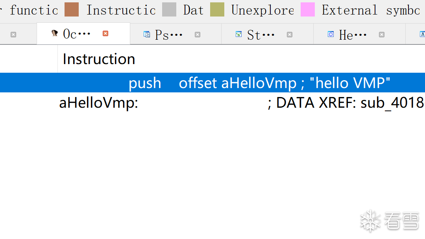Close the active Oc… tab
Viewport: 425px width, 239px height.
pos(105,34)
